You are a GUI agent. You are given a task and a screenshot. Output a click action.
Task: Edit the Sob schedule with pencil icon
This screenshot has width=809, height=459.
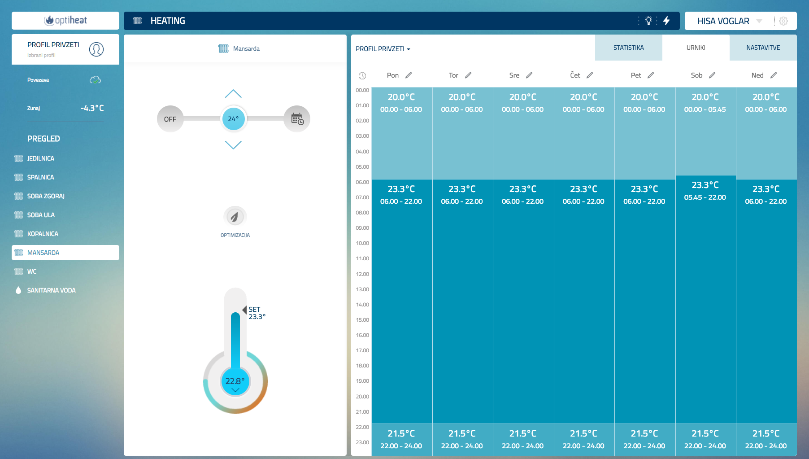pyautogui.click(x=712, y=75)
